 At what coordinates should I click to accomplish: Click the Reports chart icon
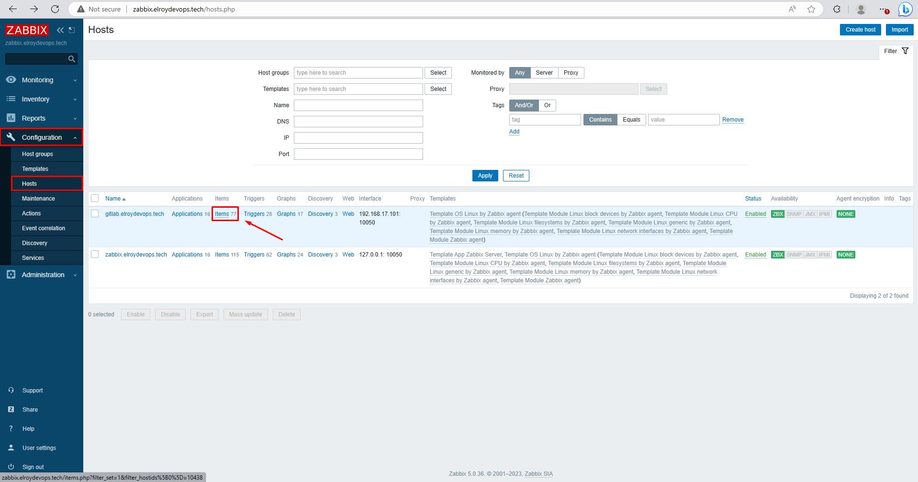(11, 118)
